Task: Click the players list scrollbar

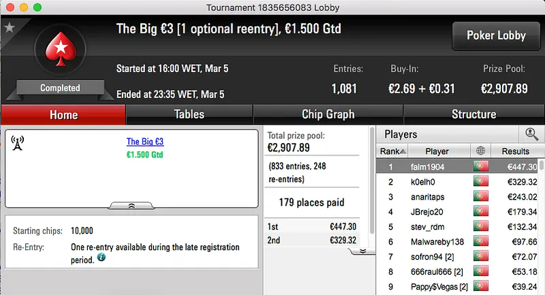Action: click(541, 225)
